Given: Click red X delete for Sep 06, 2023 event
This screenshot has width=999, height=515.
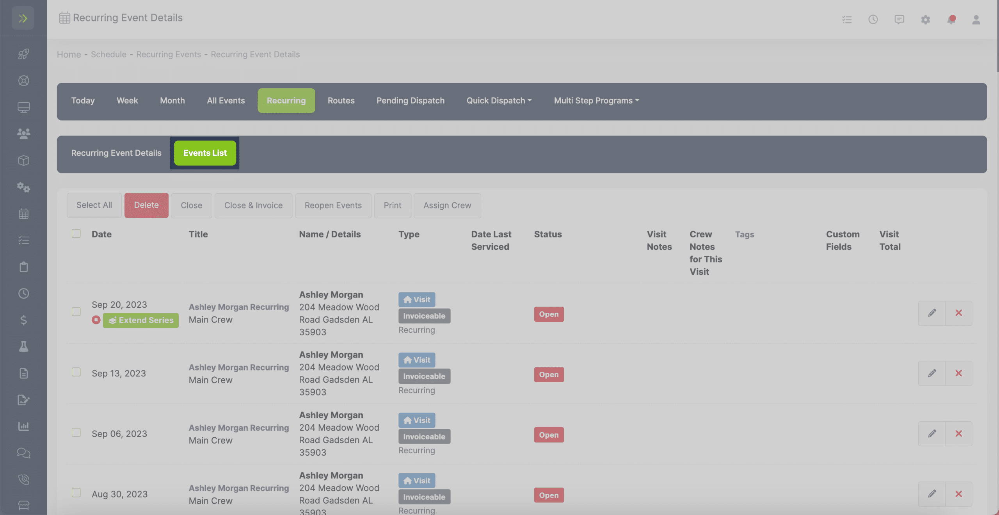Looking at the screenshot, I should pos(958,433).
